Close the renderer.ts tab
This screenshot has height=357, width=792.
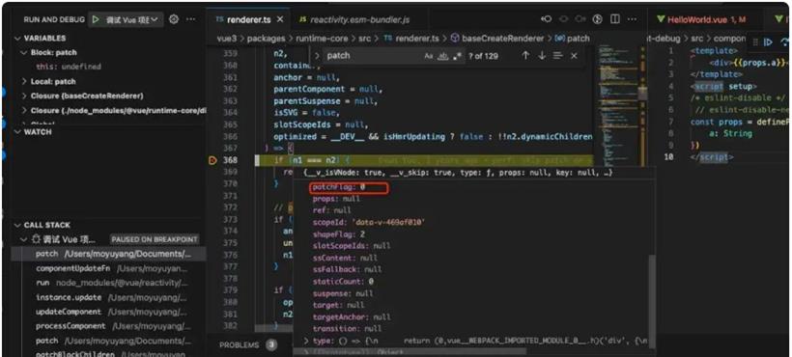[280, 19]
